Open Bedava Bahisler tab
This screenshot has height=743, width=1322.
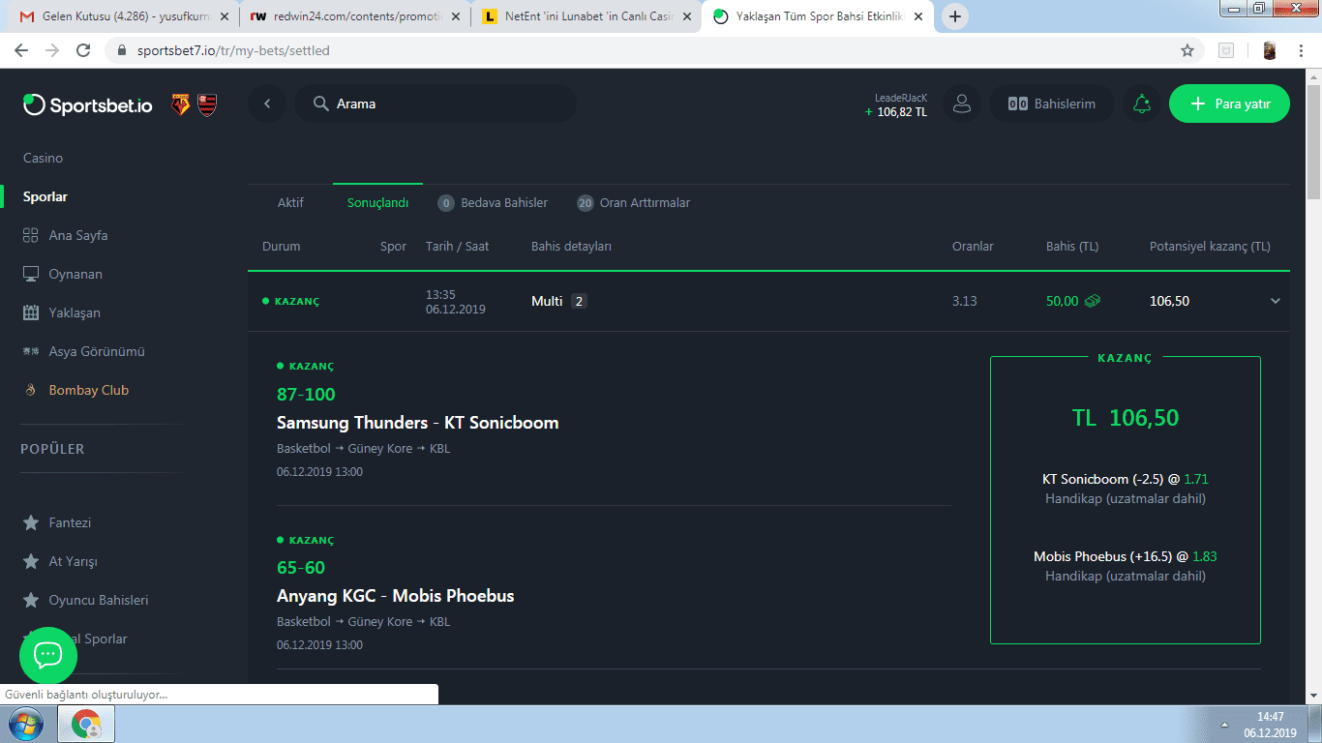tap(493, 202)
